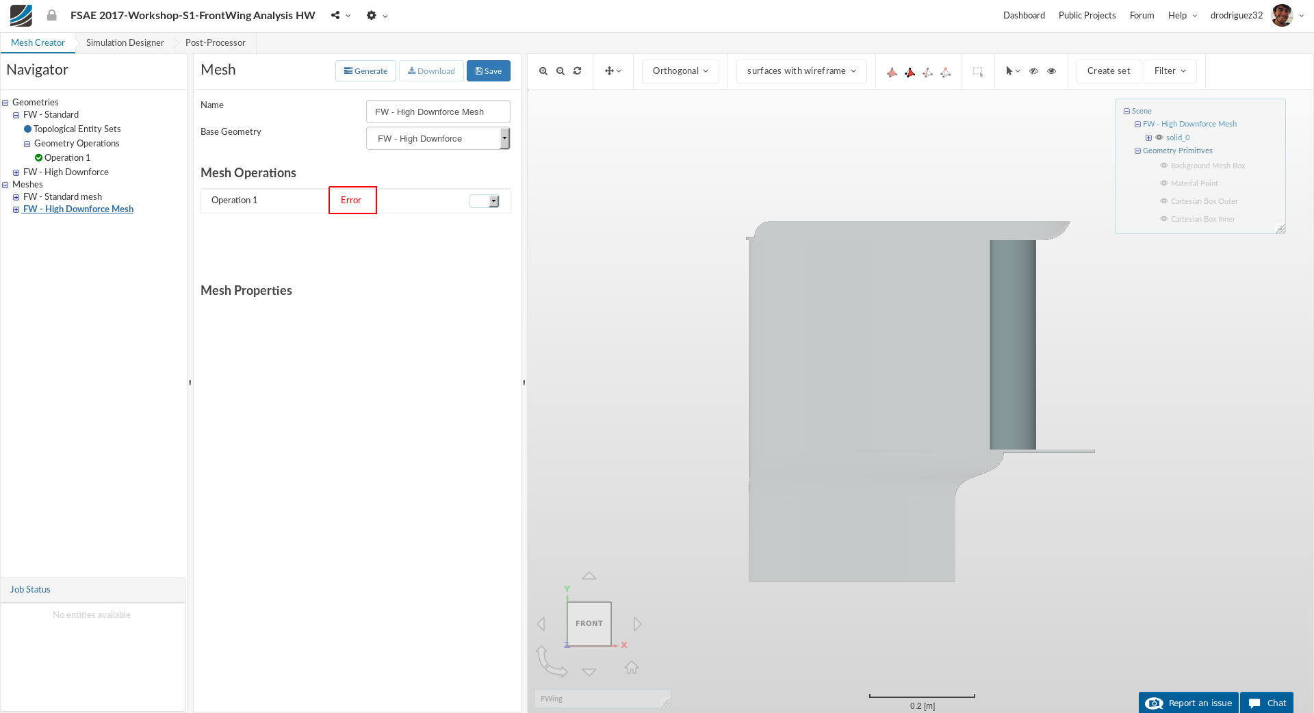
Task: Click the Topological Entity Sets status dot
Action: click(x=28, y=129)
